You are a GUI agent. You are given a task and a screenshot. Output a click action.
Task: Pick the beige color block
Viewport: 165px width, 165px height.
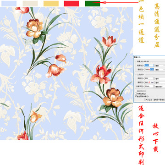(30, 4)
